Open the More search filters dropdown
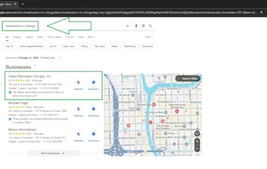Image resolution: width=267 pixels, height=169 pixels. tap(92, 37)
